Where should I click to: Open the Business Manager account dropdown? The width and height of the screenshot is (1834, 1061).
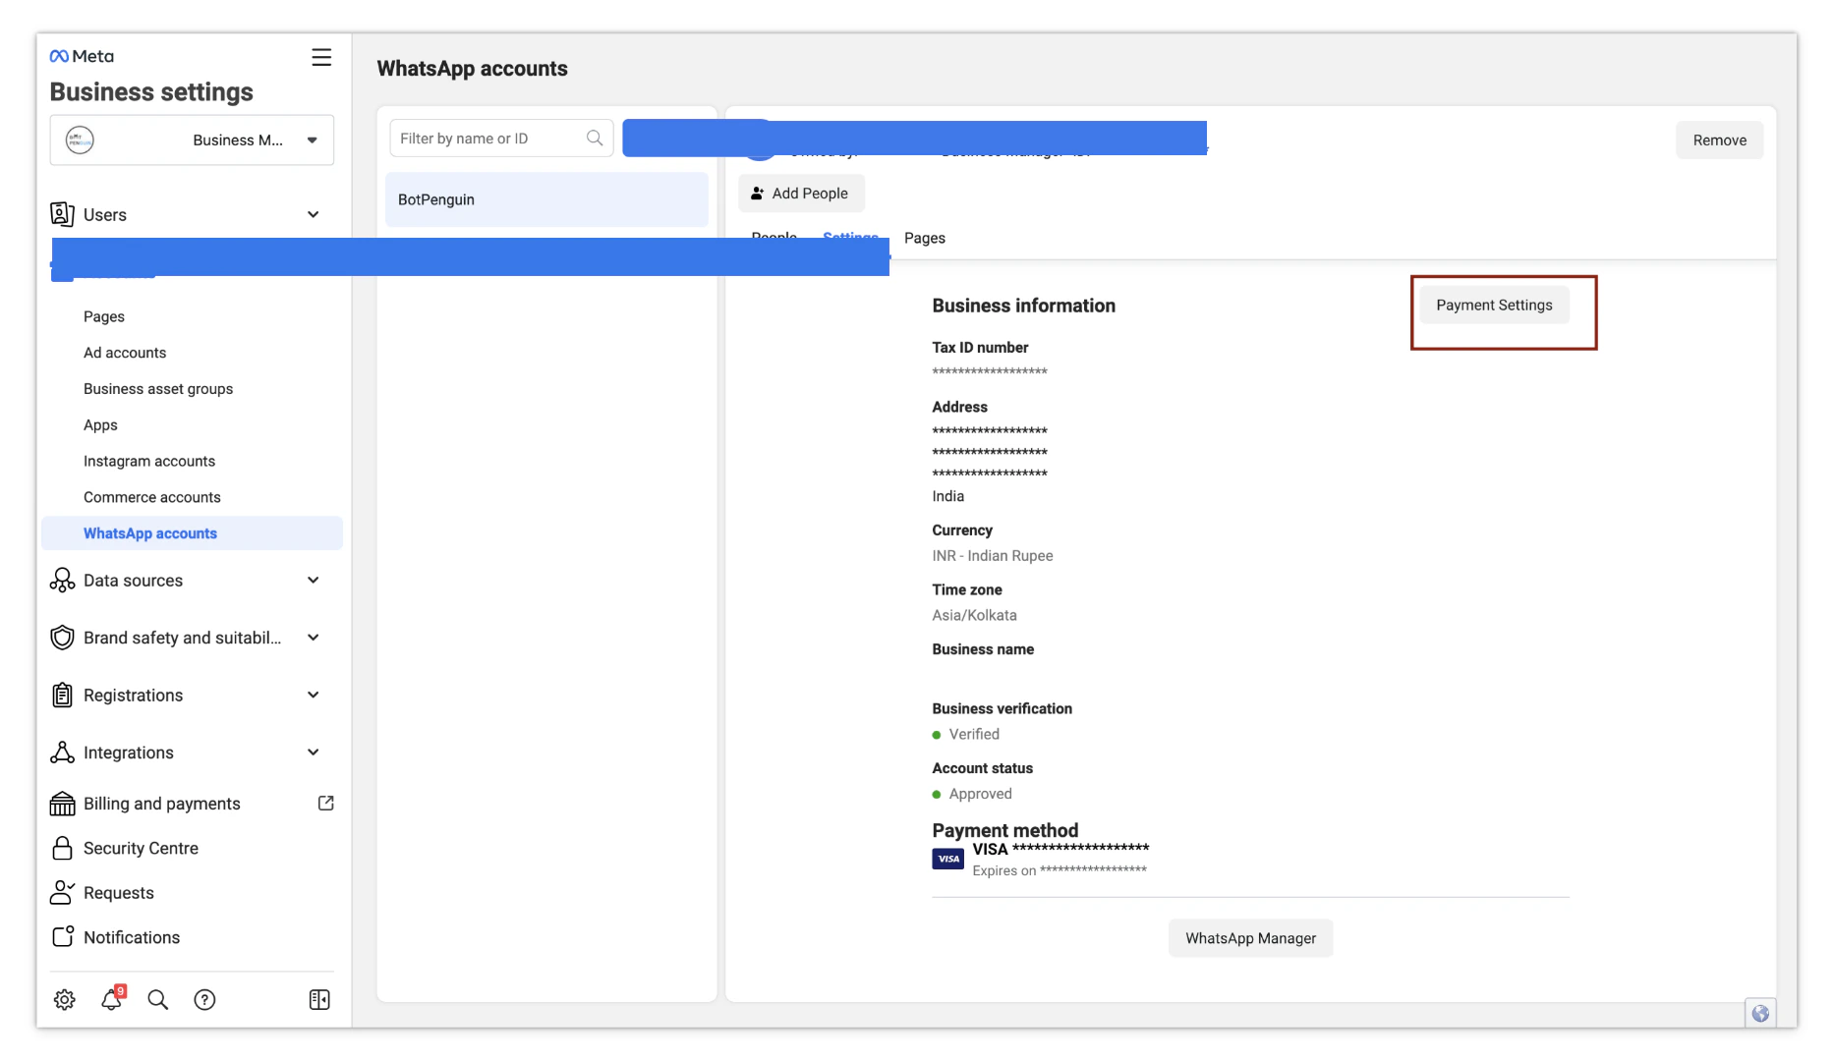click(x=192, y=140)
